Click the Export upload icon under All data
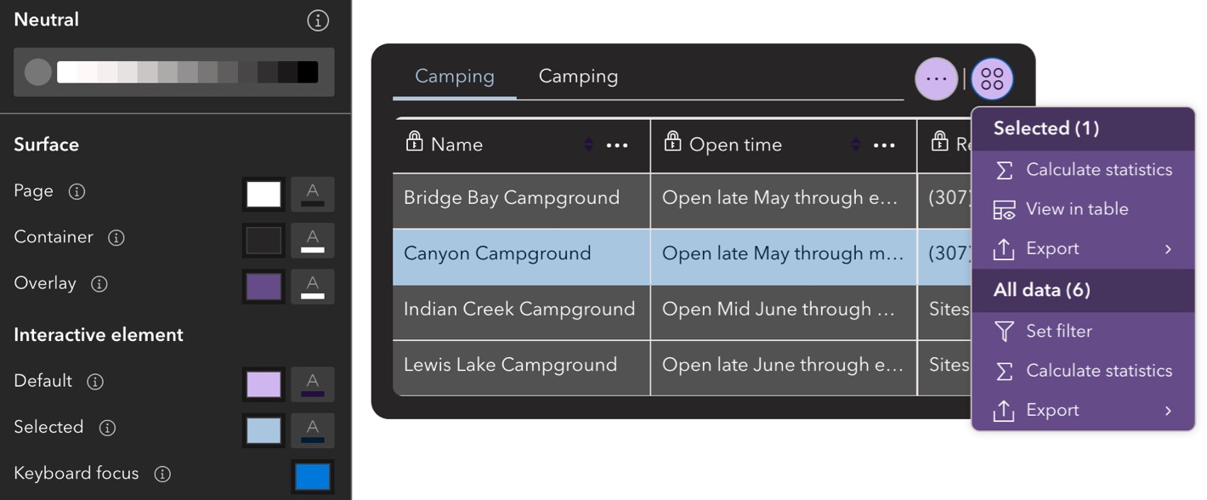This screenshot has height=500, width=1207. [x=1004, y=410]
